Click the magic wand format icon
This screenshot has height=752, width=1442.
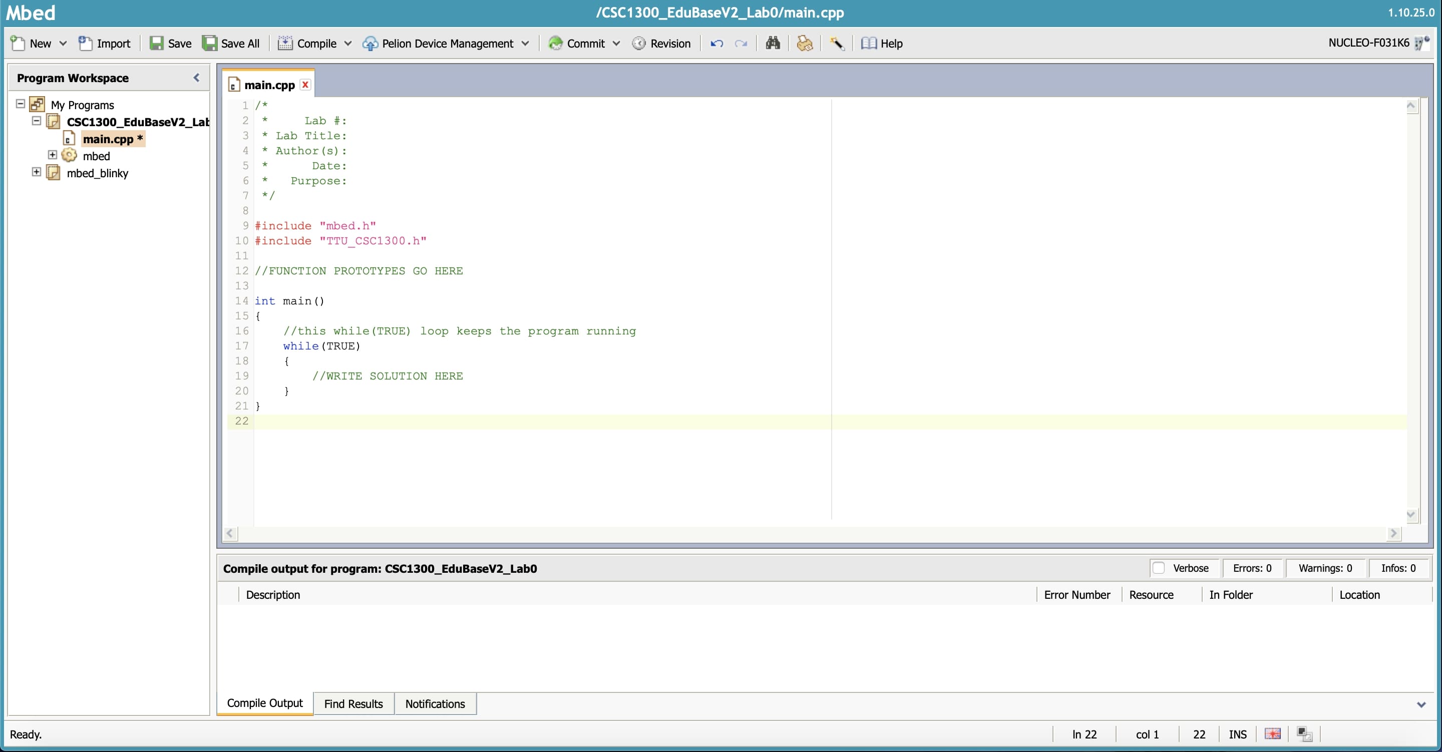coord(837,43)
